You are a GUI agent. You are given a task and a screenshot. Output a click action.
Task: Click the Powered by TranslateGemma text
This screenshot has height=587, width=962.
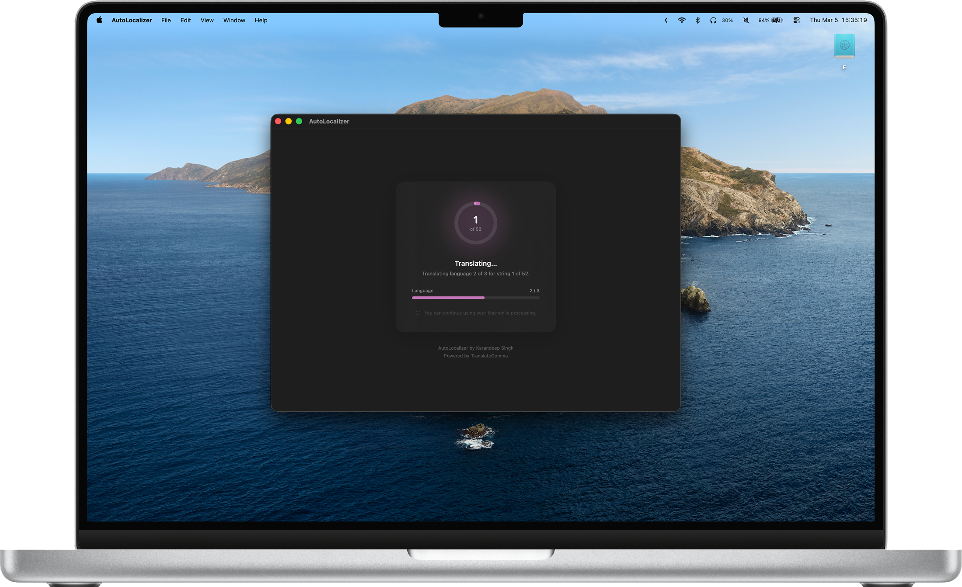click(x=475, y=356)
